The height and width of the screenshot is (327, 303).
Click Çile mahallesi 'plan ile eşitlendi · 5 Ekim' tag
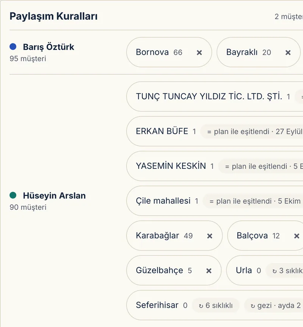(x=253, y=201)
